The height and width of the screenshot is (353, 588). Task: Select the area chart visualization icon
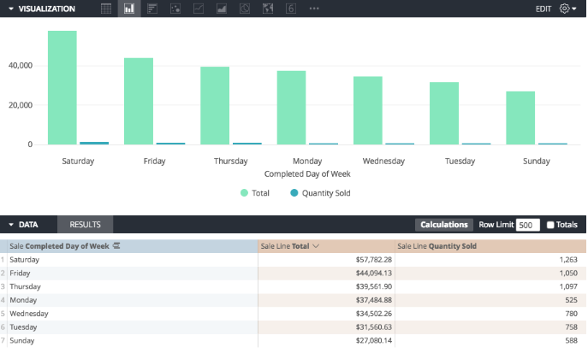(222, 9)
